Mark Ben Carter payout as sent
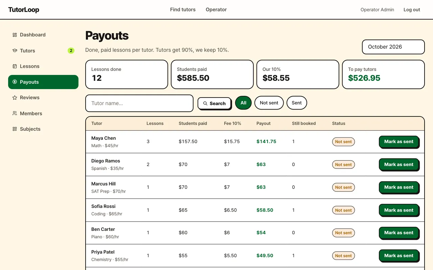The height and width of the screenshot is (270, 433). click(x=399, y=233)
